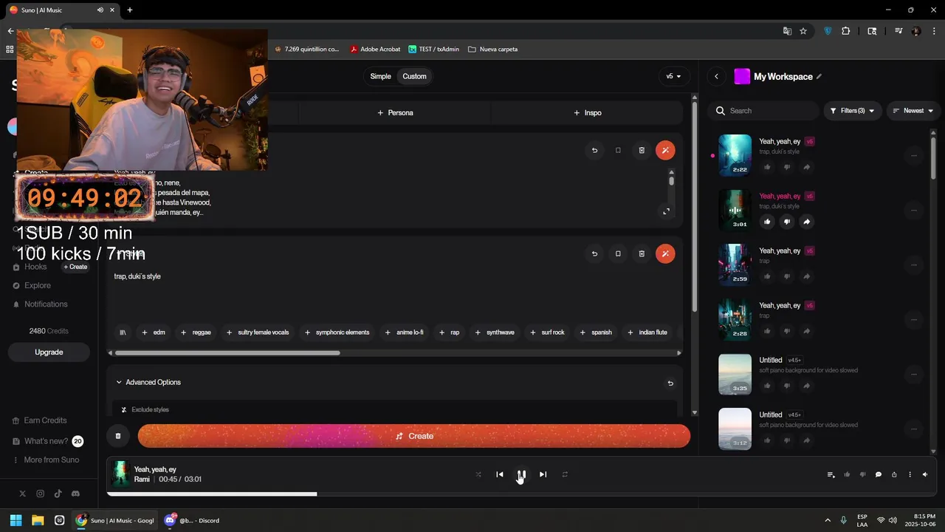Skip to the previous track
The height and width of the screenshot is (532, 945).
[x=500, y=474]
